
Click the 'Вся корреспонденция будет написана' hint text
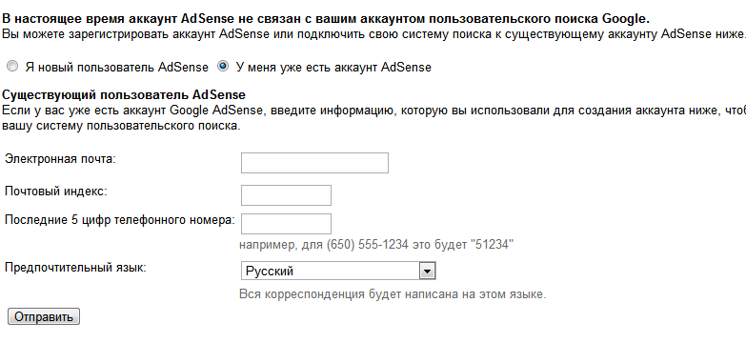coord(393,294)
